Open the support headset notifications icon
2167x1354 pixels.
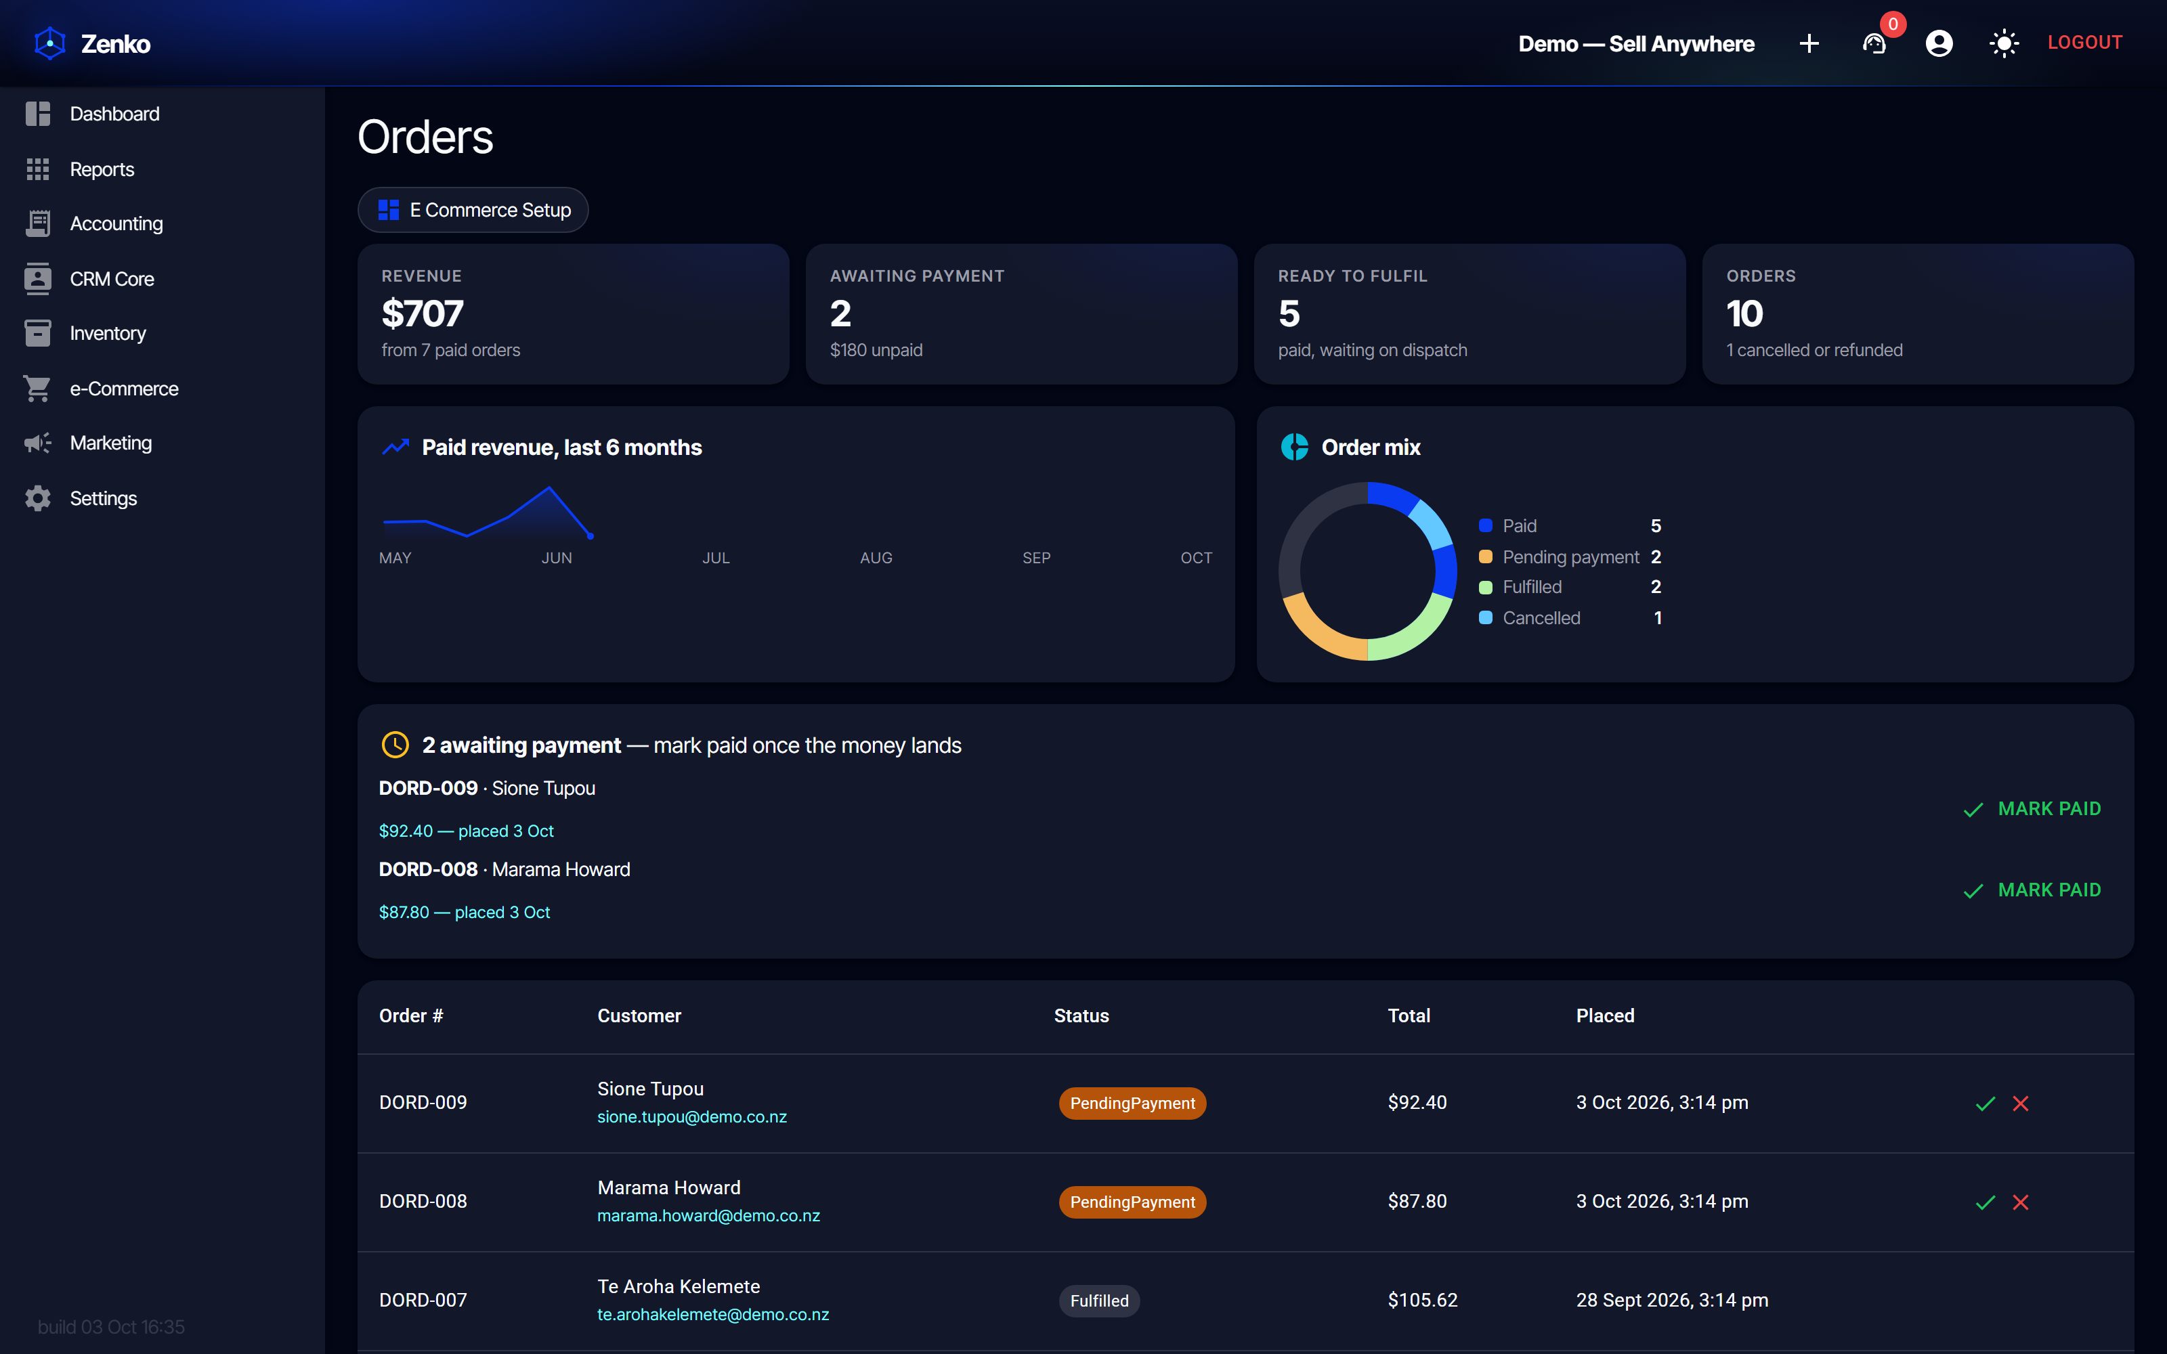(x=1874, y=43)
